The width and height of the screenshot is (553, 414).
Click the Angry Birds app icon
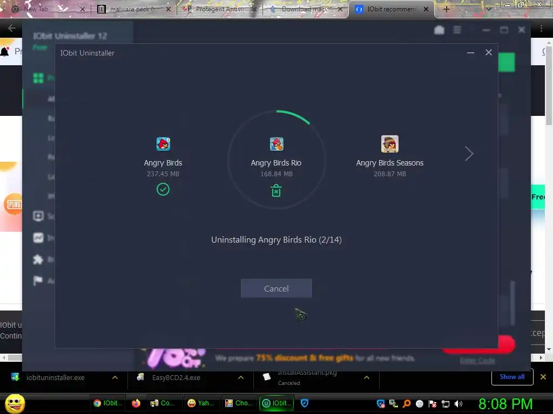[163, 144]
